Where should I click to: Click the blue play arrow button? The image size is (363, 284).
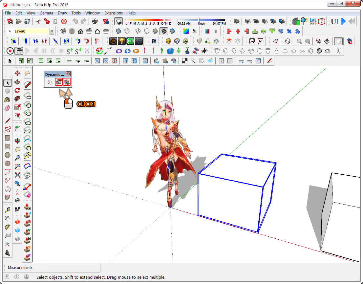(344, 22)
